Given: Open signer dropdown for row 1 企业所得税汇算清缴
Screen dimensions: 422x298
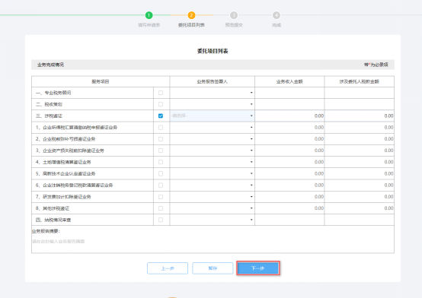Looking at the screenshot, I should click(212, 128).
